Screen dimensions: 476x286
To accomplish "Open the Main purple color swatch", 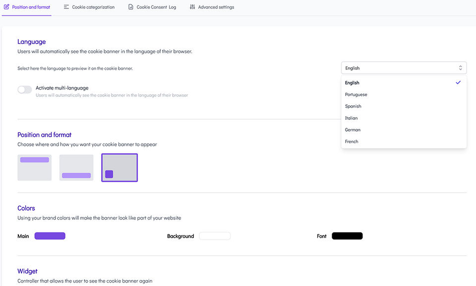I will [50, 236].
